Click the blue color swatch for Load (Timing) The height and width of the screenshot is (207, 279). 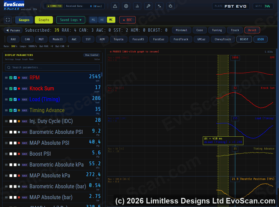click(x=19, y=99)
